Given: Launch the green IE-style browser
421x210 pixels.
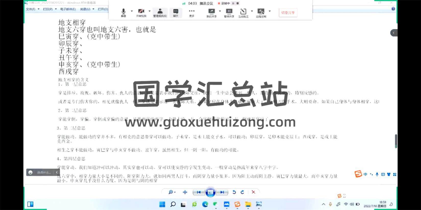Looking at the screenshot, I should (x=194, y=204).
